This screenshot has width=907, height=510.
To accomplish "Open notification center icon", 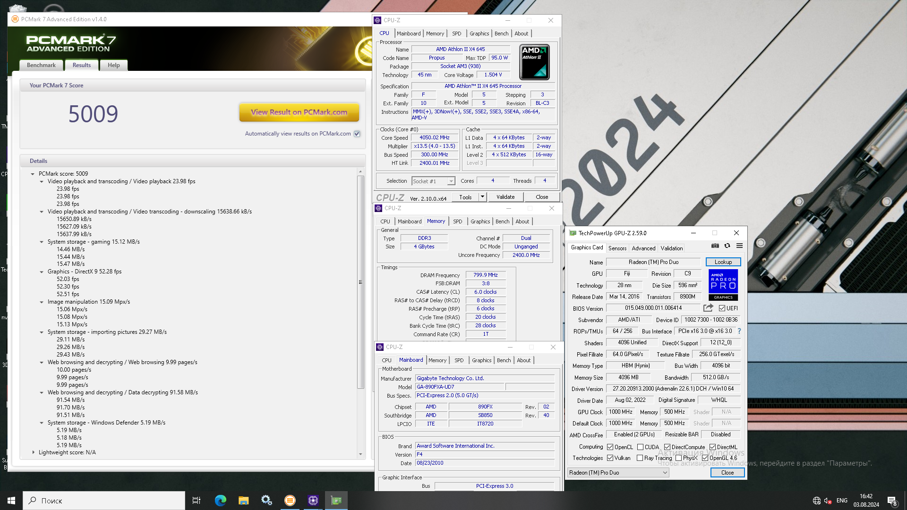I will click(892, 501).
